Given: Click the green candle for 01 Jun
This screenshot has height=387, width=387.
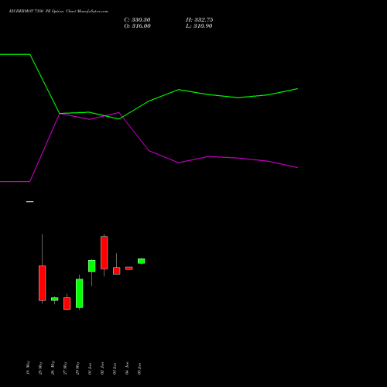Looking at the screenshot, I should (x=92, y=265).
